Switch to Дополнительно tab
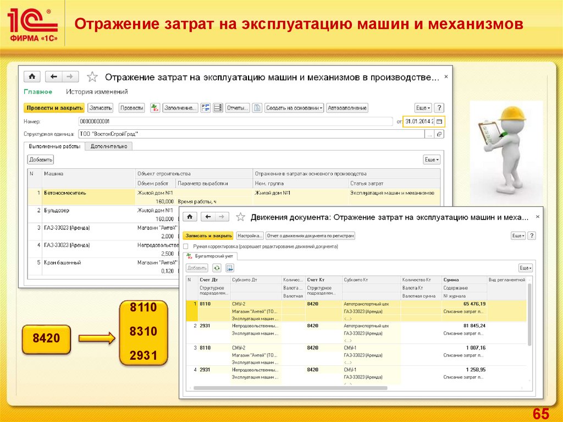563x422 pixels. [x=109, y=146]
